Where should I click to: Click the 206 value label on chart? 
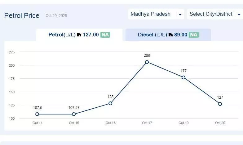click(x=147, y=56)
